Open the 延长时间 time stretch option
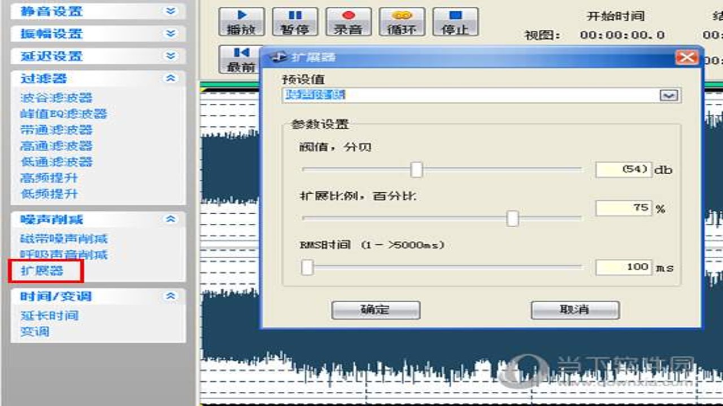This screenshot has width=723, height=406. coord(49,315)
